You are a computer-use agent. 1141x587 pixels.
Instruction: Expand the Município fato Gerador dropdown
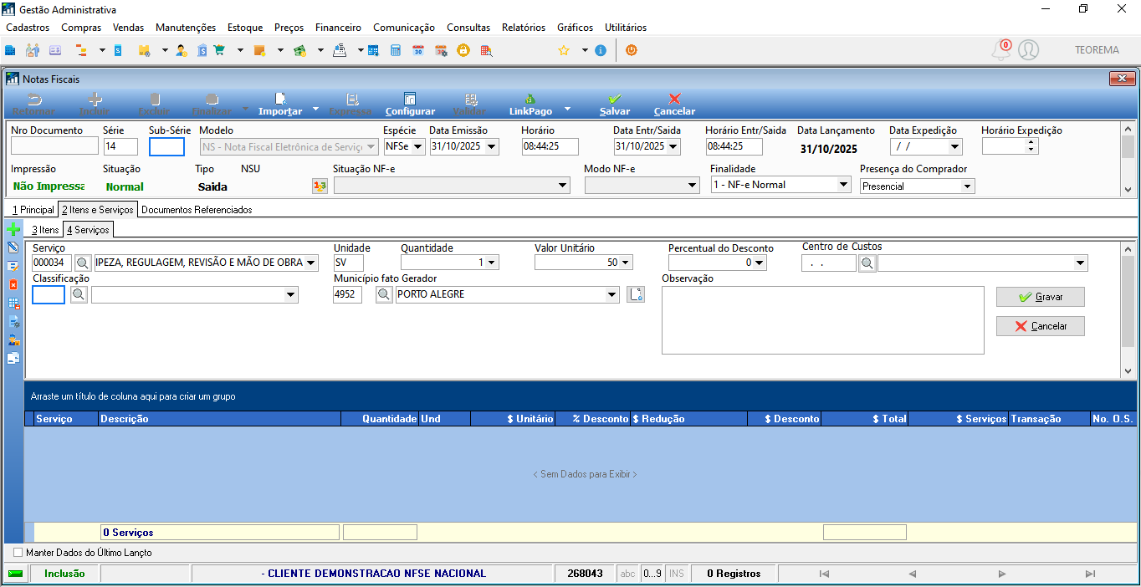click(613, 294)
